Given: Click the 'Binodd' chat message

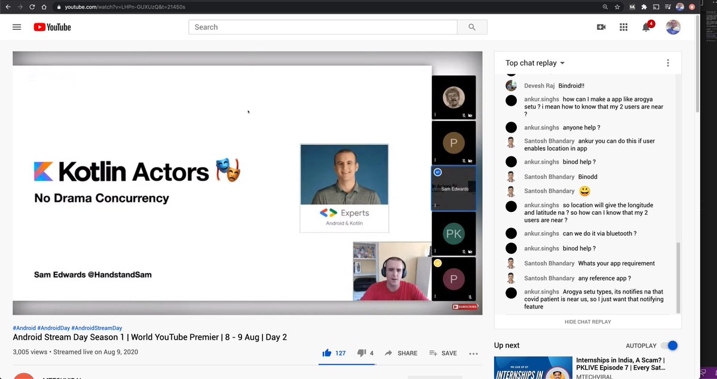Looking at the screenshot, I should pyautogui.click(x=587, y=177).
